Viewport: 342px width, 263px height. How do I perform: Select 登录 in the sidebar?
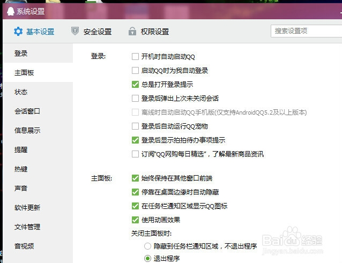click(38, 54)
